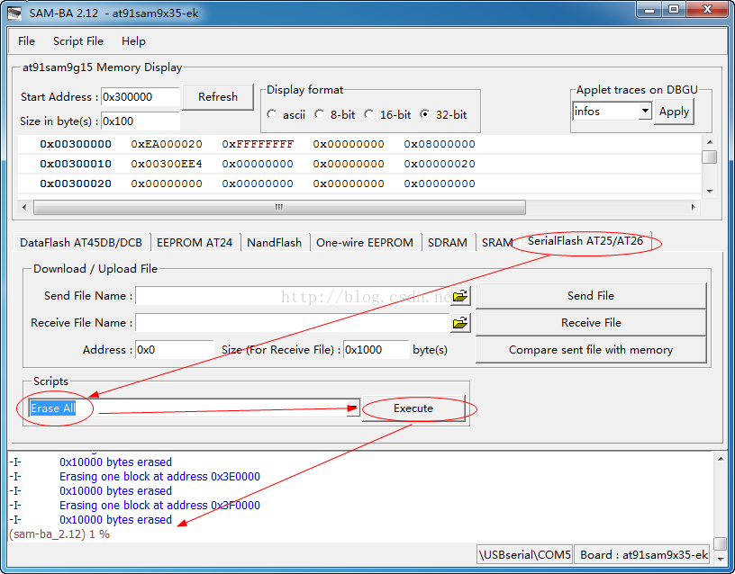Screen dimensions: 735x574
Task: Open the Applet traces infos dropdown
Action: point(645,112)
